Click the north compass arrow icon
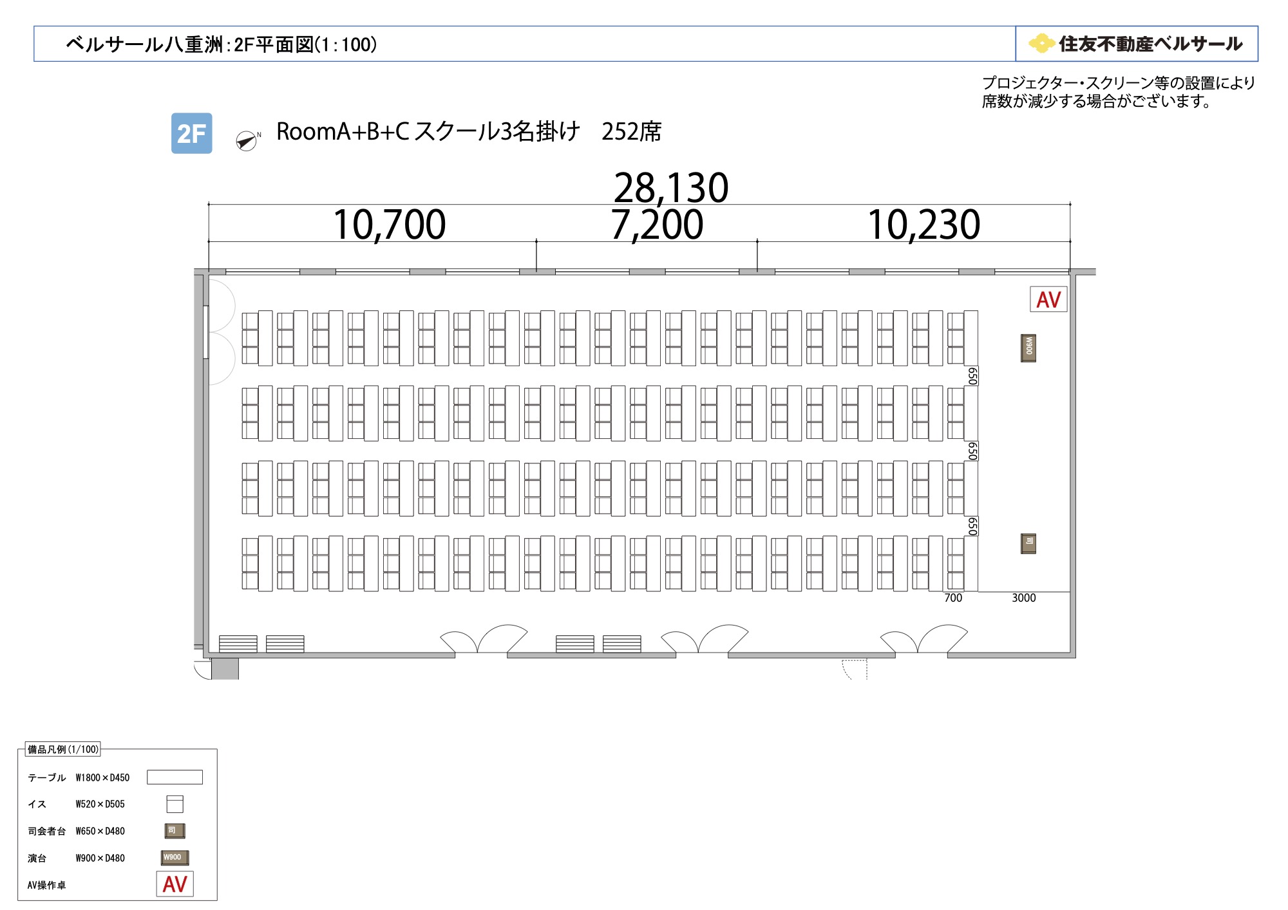This screenshot has width=1288, height=910. [x=247, y=140]
